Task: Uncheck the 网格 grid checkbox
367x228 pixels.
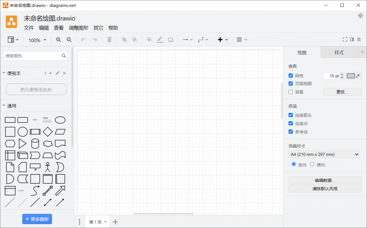Action: click(291, 76)
